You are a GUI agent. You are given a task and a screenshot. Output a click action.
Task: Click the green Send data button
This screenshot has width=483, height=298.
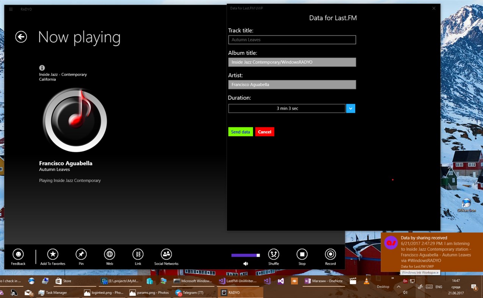240,131
